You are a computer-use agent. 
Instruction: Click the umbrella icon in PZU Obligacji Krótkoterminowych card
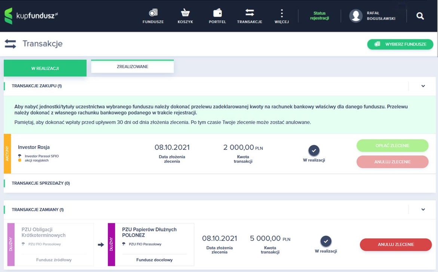pyautogui.click(x=23, y=244)
